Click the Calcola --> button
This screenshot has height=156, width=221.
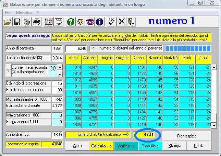click(101, 146)
